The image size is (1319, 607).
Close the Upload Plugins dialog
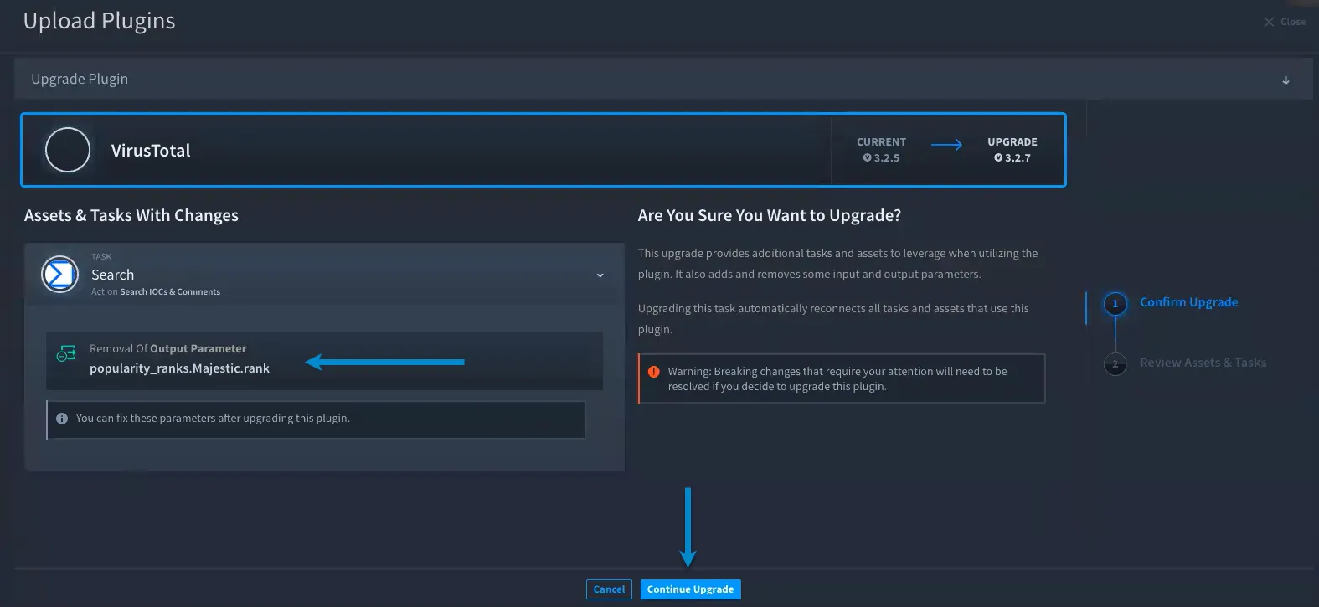pyautogui.click(x=1285, y=22)
